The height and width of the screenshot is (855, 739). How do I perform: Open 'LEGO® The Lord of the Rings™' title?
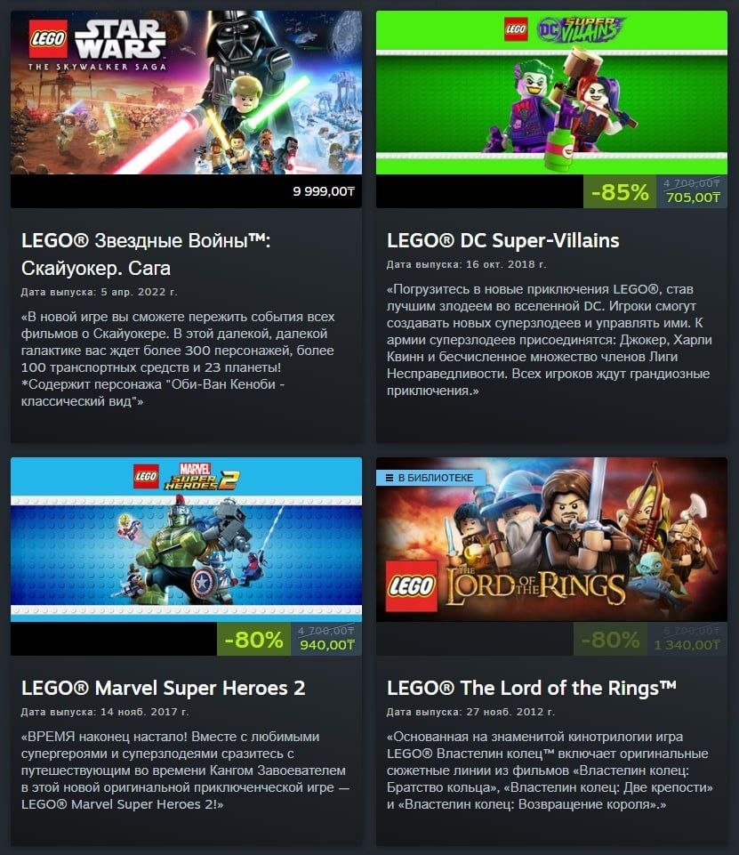click(532, 688)
